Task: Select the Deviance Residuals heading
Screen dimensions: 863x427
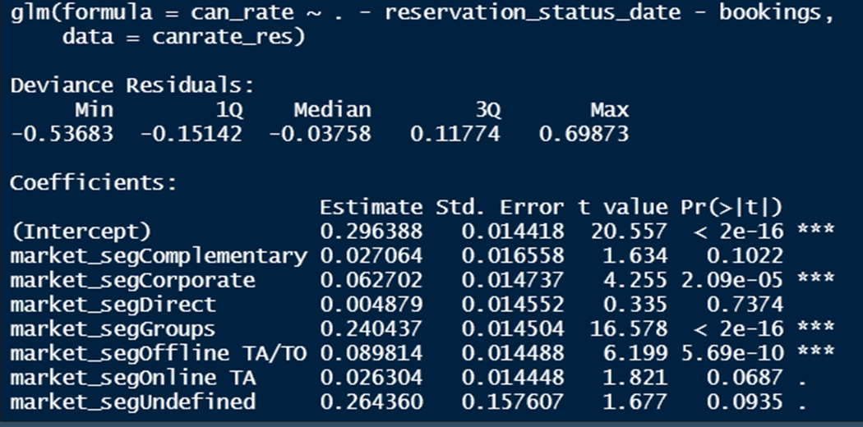Action: pyautogui.click(x=132, y=85)
